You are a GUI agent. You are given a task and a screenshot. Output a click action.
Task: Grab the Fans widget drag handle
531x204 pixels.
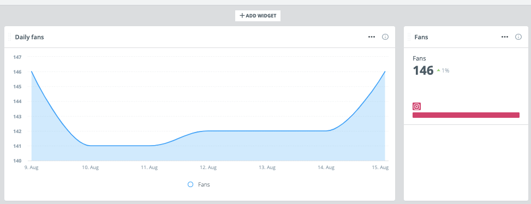[x=409, y=37]
